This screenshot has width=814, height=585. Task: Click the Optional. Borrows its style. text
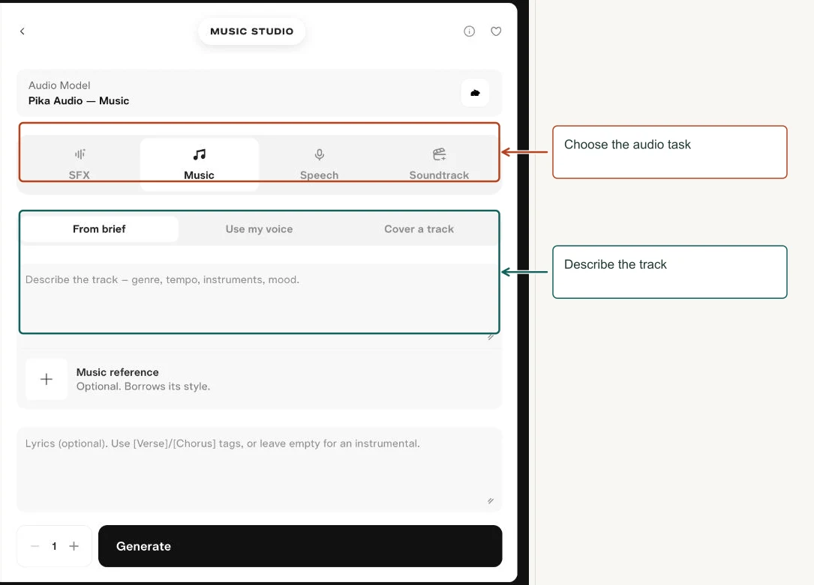(143, 386)
